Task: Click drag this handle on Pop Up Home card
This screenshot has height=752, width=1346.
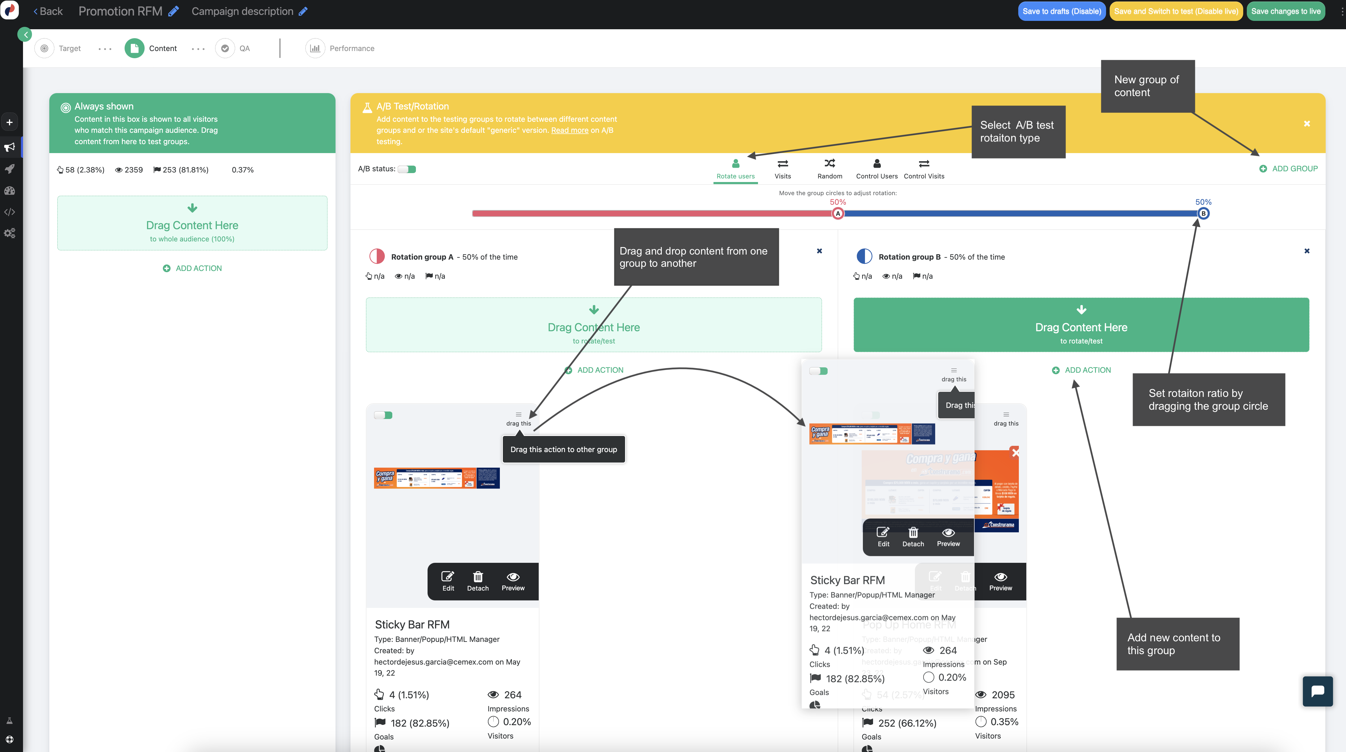Action: pos(1006,419)
